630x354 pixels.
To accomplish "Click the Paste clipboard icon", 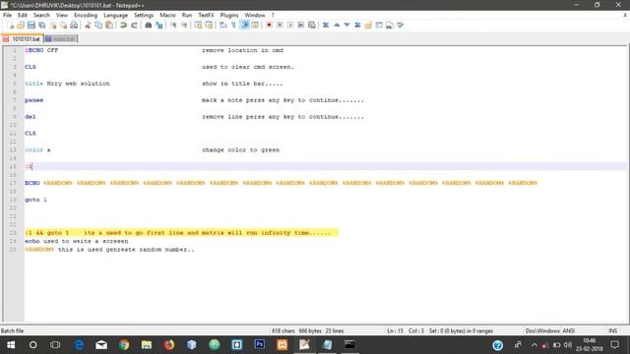I will click(109, 26).
